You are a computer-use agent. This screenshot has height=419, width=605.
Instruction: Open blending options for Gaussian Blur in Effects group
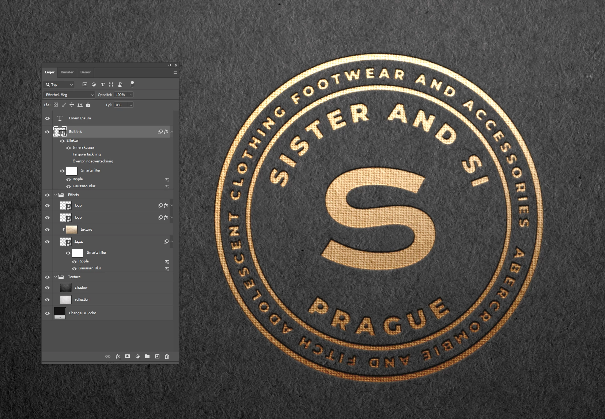tap(167, 268)
